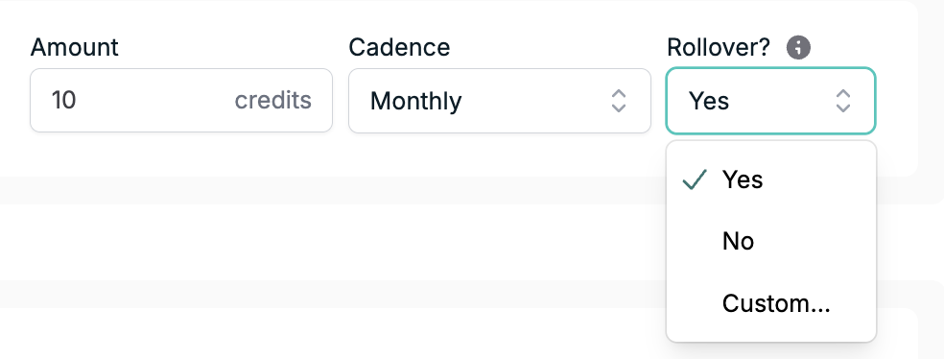
Task: Collapse the Rollover dropdown showing Yes
Action: [x=770, y=101]
